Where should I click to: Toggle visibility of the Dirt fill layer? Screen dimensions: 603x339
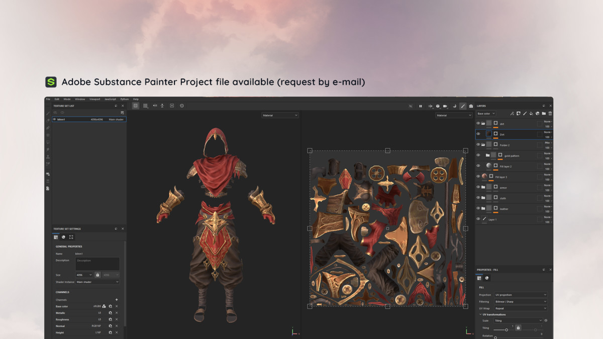(478, 134)
